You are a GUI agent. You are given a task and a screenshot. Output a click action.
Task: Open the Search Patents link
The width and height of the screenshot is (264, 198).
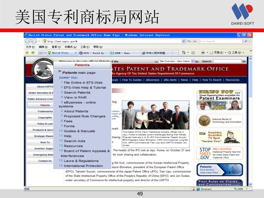[77, 93]
